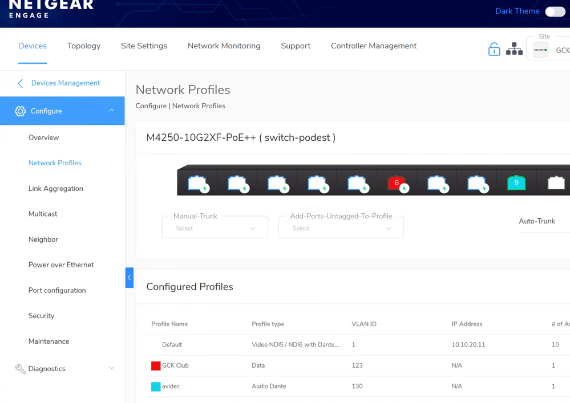This screenshot has height=403, width=570.
Task: Open the Support tab
Action: (296, 46)
